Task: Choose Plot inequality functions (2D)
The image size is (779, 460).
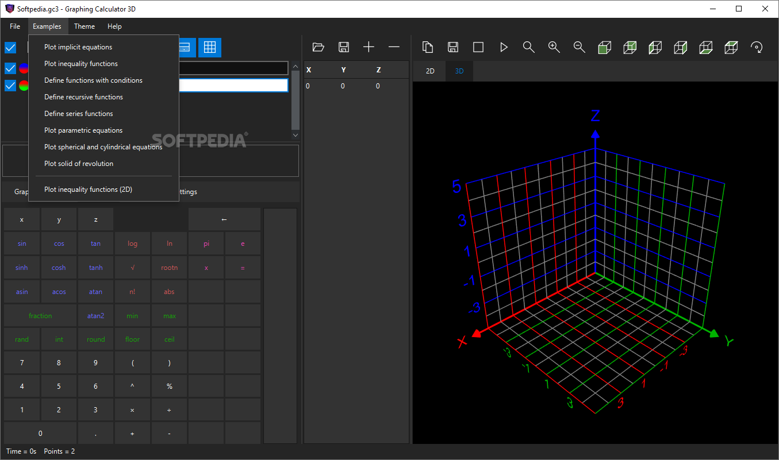Action: point(103,190)
